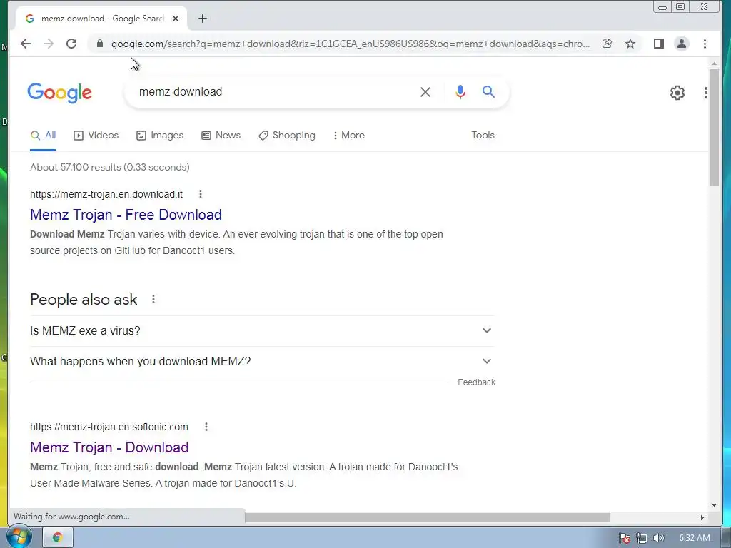
Task: Click the memz-trojan.en.download.it URL
Action: click(x=106, y=194)
